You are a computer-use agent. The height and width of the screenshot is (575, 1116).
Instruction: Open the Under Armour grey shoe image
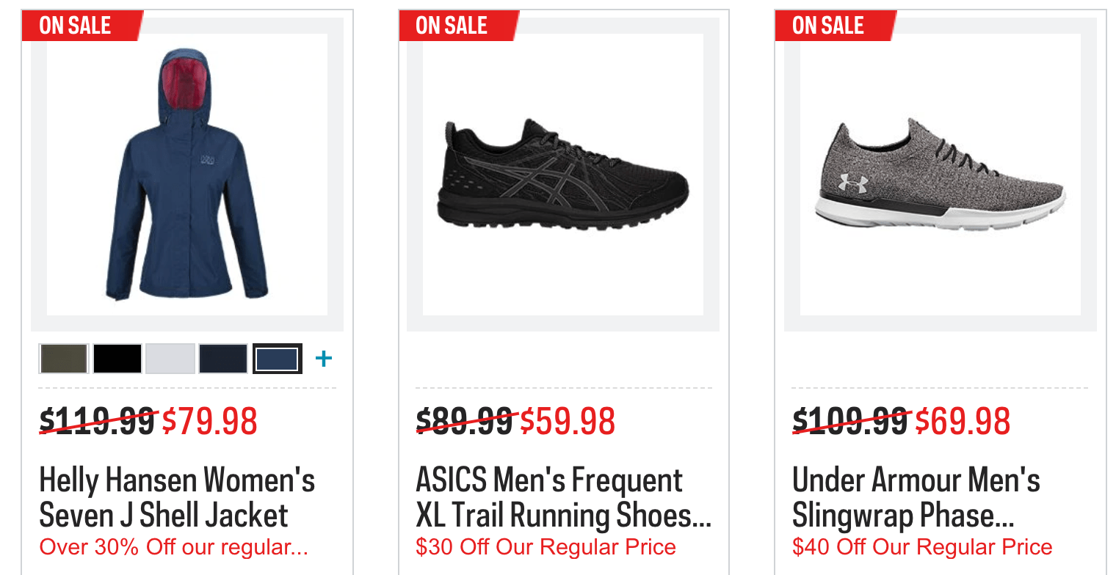coord(940,176)
